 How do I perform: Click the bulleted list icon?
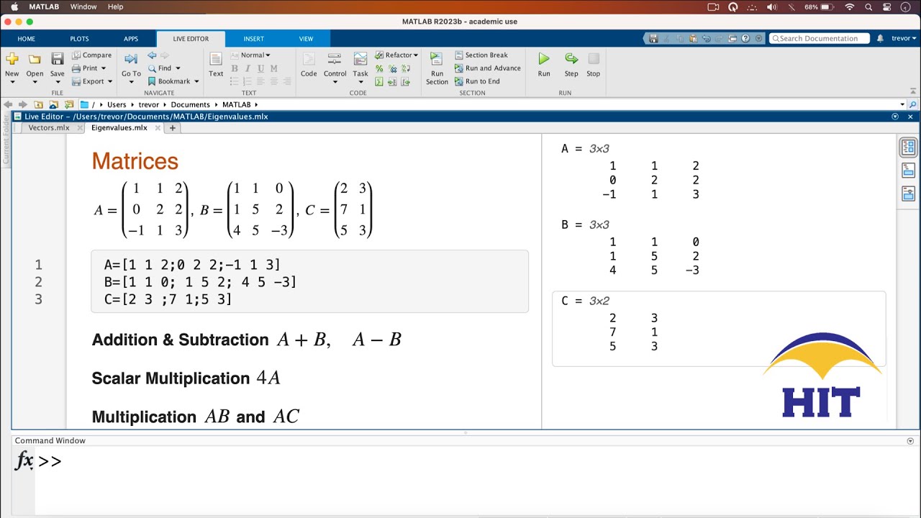pos(235,82)
